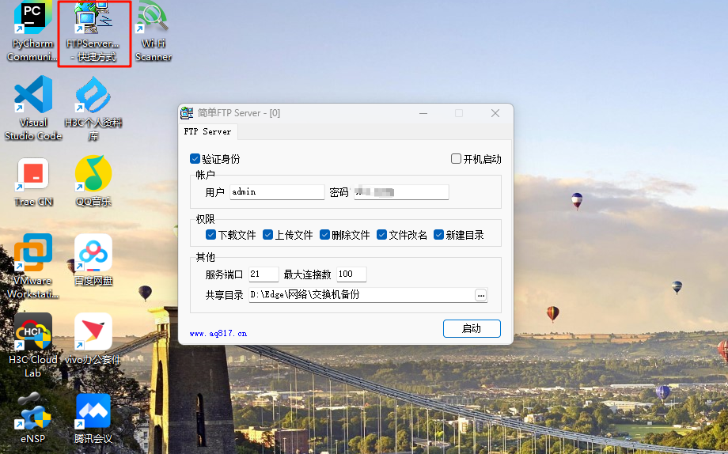This screenshot has height=454, width=728.
Task: Click the 服务端口 port field
Action: tap(264, 274)
